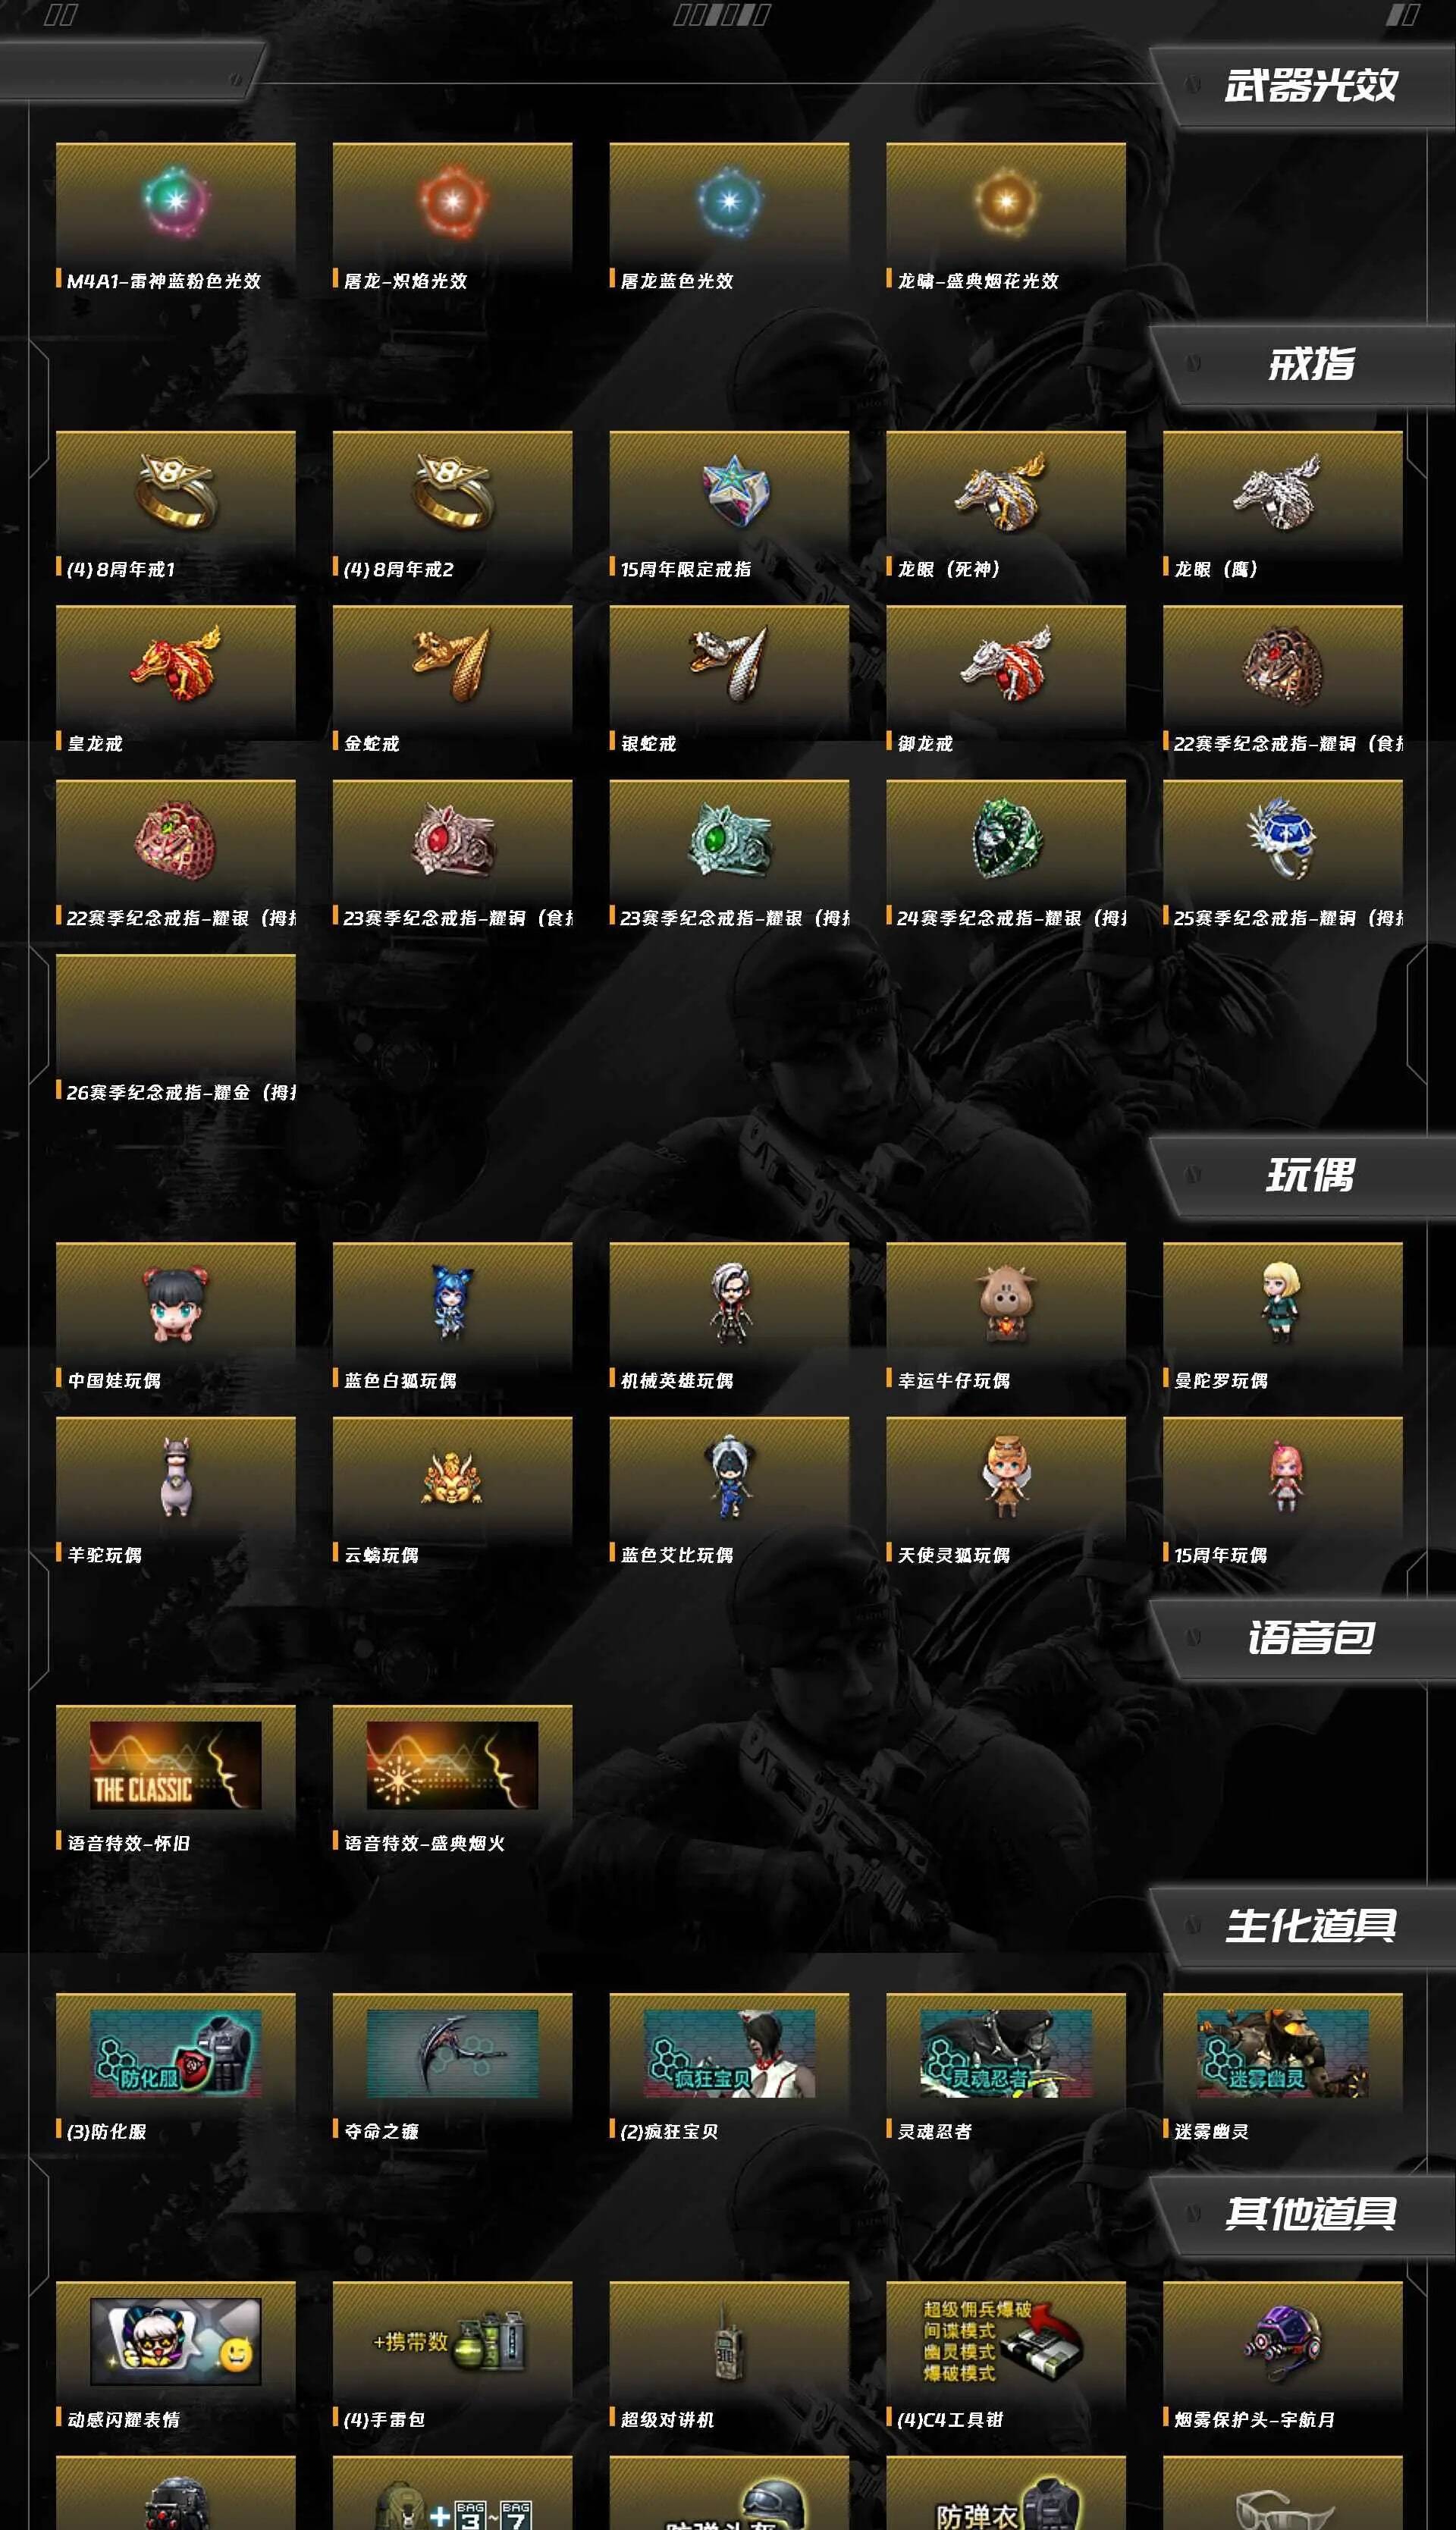
Task: Open the 金蛇戒 gold snake ring
Action: click(x=452, y=663)
